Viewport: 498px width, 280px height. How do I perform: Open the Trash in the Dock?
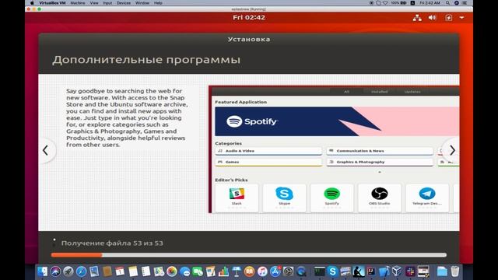(454, 271)
